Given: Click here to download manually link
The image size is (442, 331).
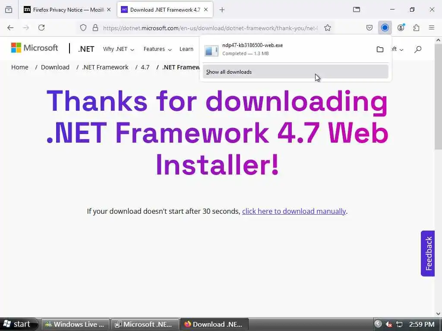Looking at the screenshot, I should pos(294,211).
